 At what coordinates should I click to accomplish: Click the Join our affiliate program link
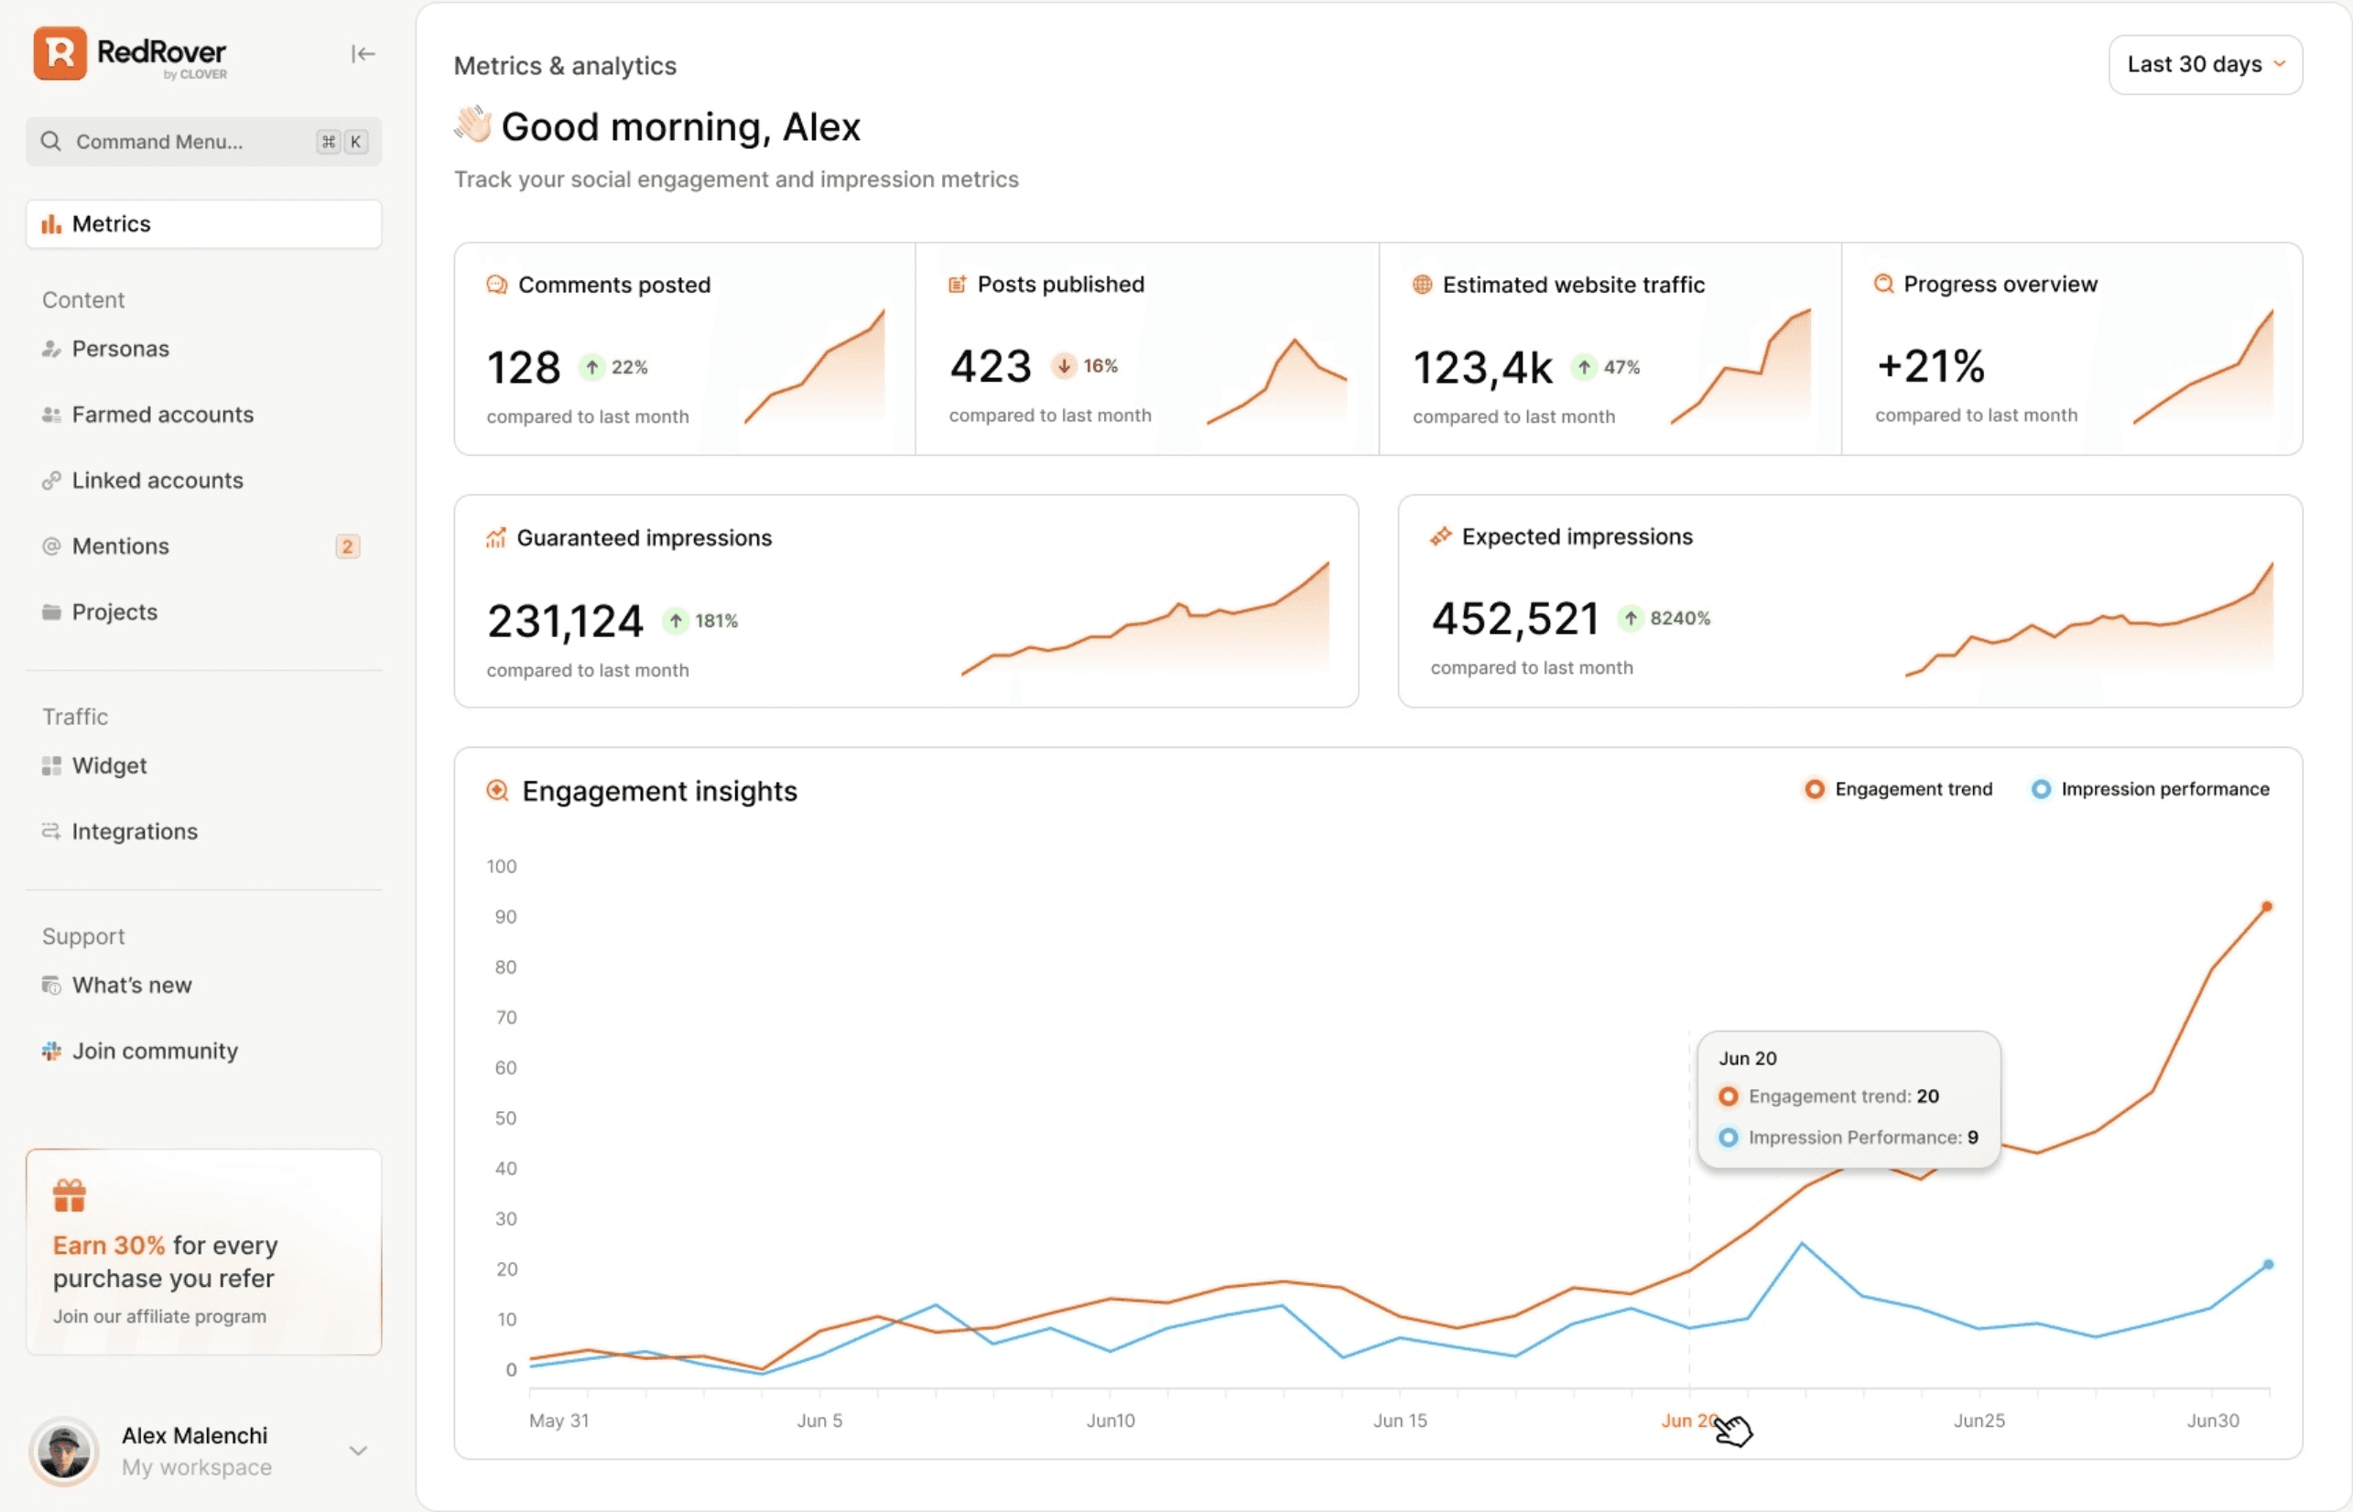(159, 1315)
